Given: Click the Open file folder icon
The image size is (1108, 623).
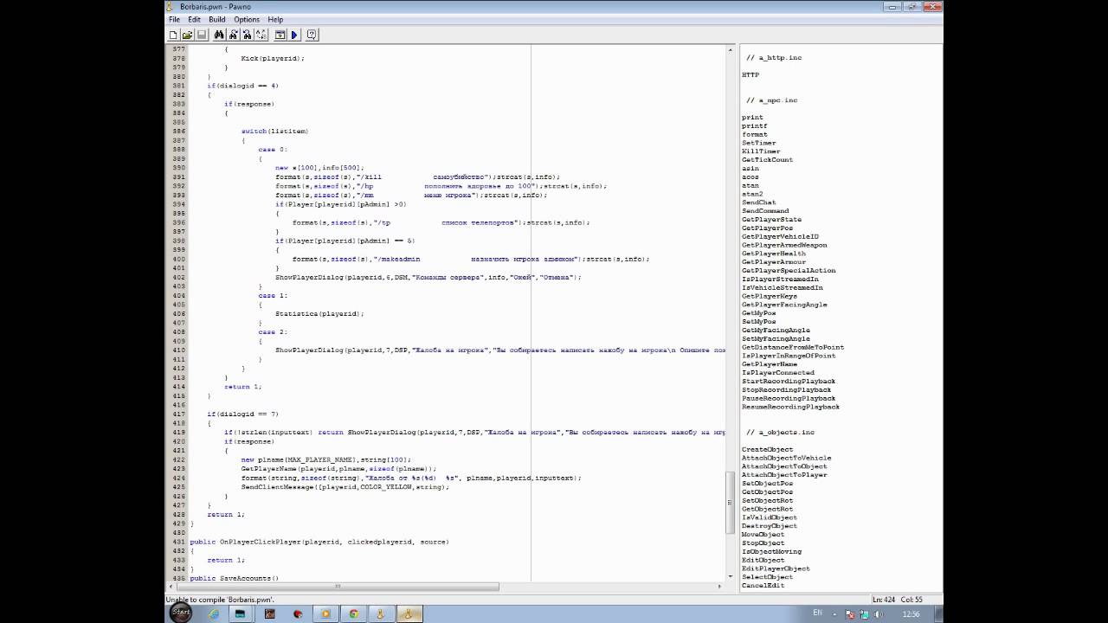Looking at the screenshot, I should (187, 35).
